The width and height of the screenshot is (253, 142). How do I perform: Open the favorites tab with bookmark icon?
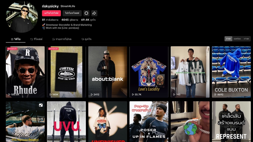click(62, 39)
